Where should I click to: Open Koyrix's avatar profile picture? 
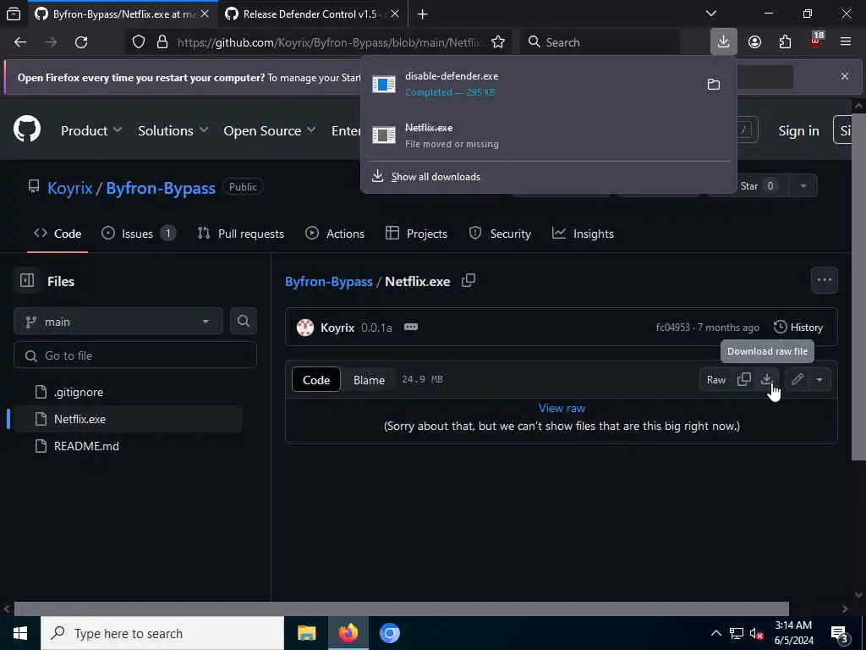pyautogui.click(x=304, y=328)
